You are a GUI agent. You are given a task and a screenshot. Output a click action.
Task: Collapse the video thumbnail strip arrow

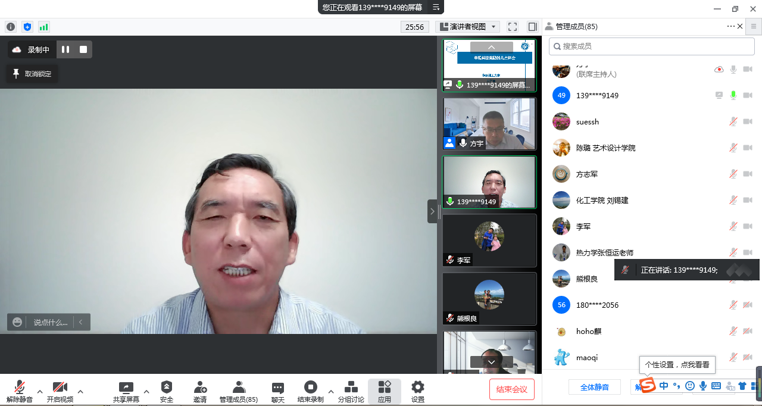(x=433, y=211)
